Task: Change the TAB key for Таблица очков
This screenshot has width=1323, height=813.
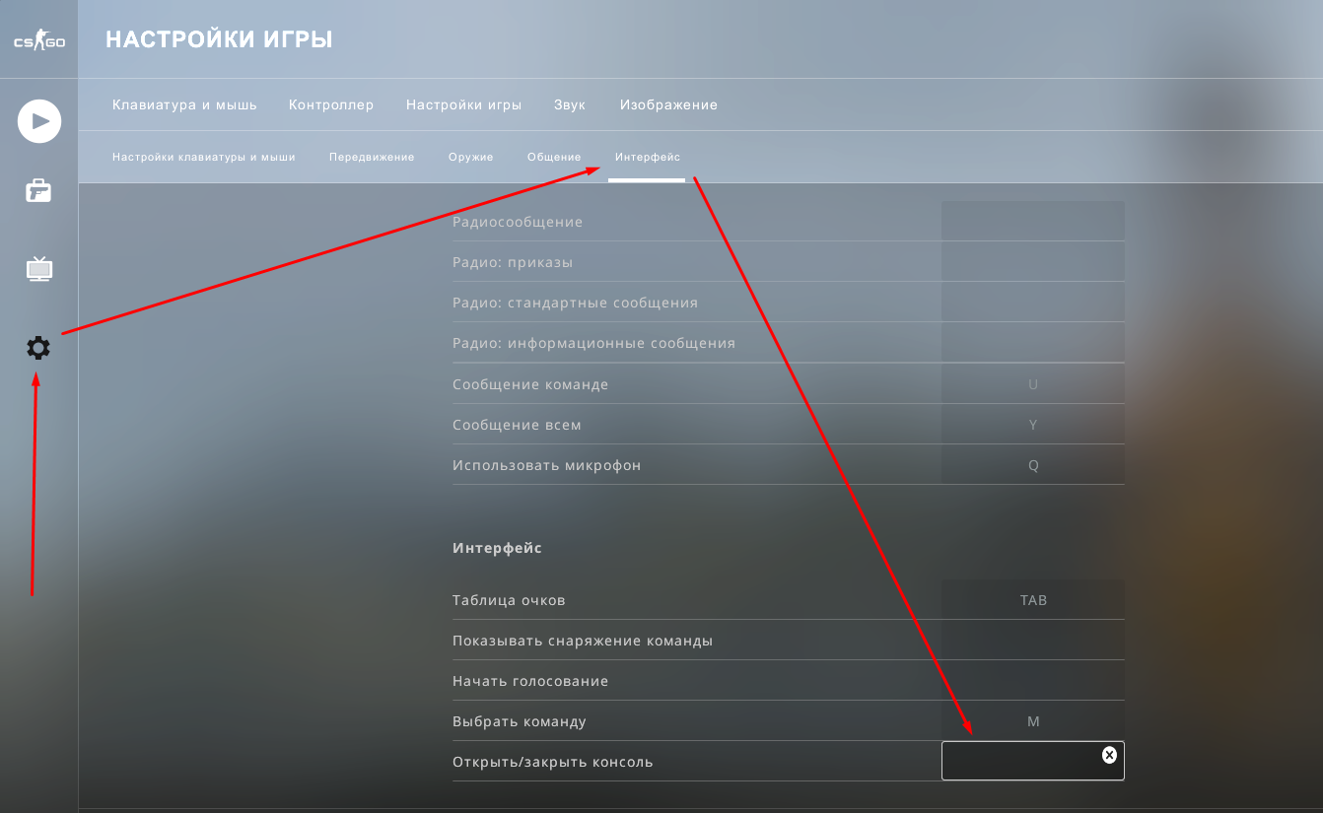Action: (1033, 599)
